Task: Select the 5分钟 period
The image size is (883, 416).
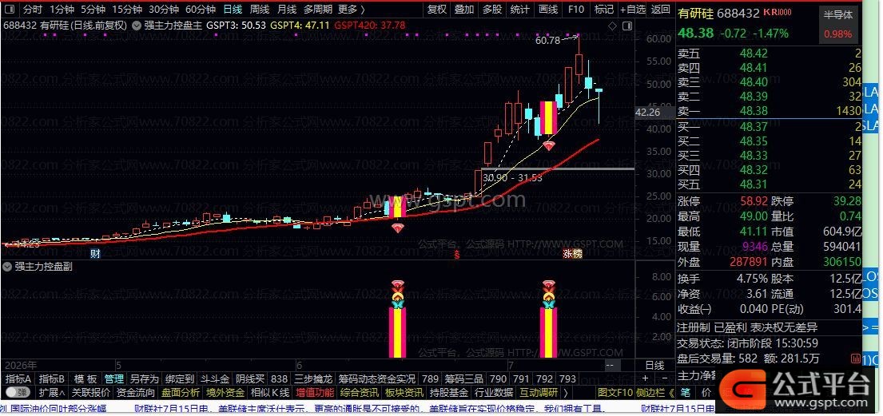Action: (93, 9)
